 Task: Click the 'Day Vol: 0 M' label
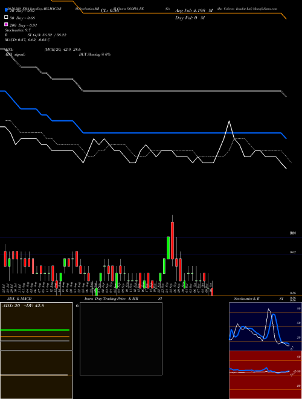pos(190,18)
